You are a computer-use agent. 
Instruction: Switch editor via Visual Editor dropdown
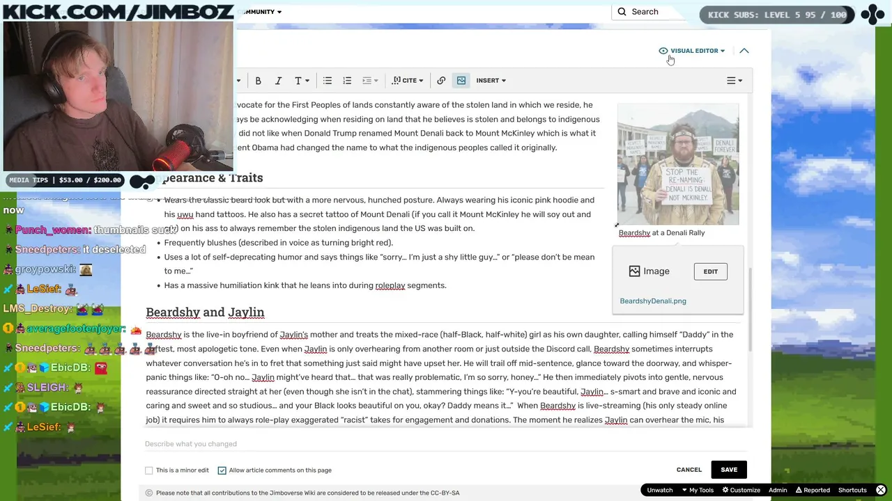(692, 51)
